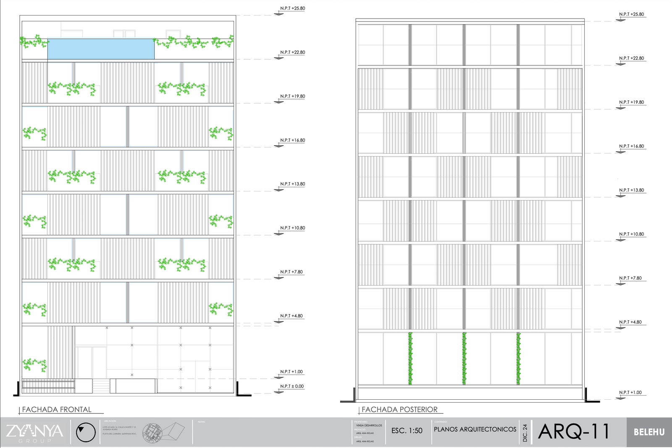Select the N.P.T ±0.00 level marker
The image size is (672, 448).
pos(291,386)
